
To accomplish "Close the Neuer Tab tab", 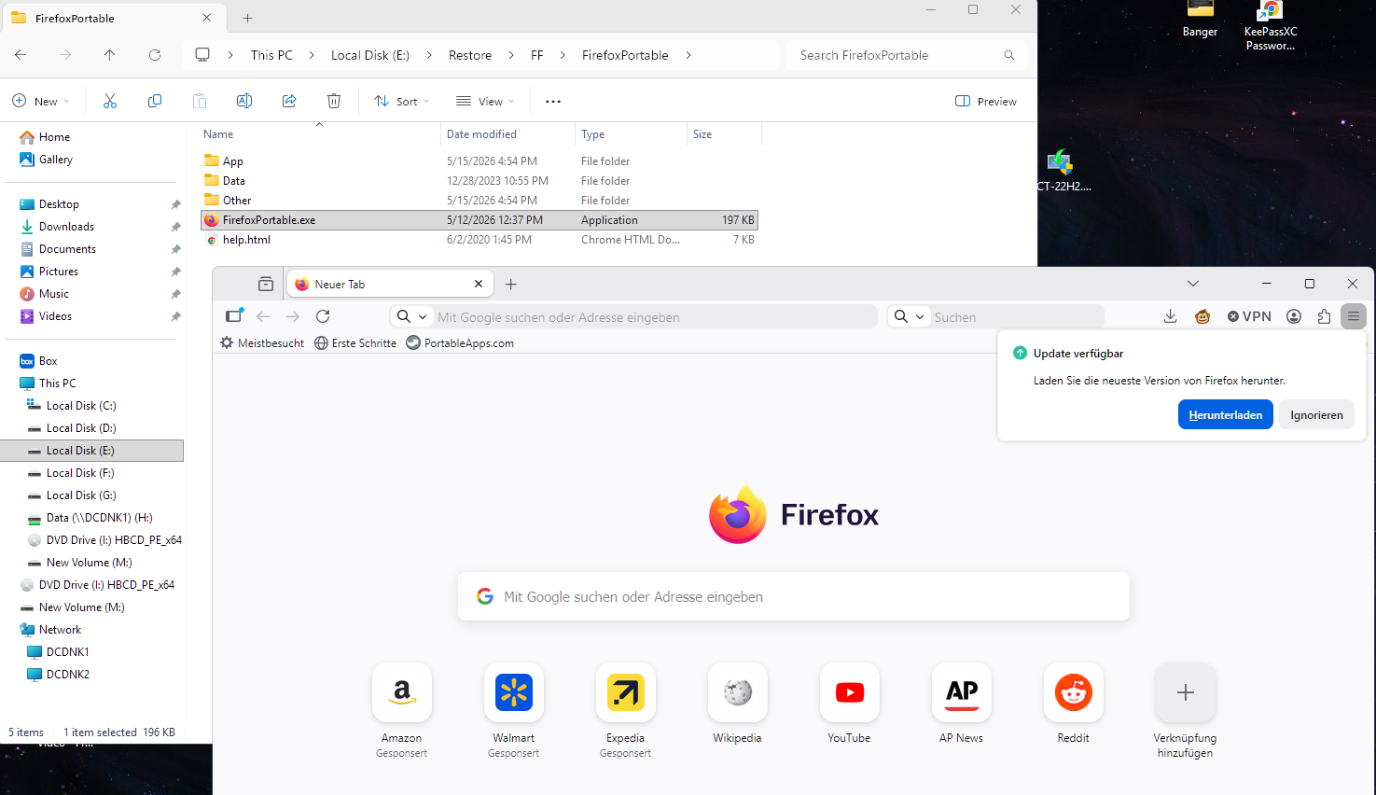I will (479, 284).
